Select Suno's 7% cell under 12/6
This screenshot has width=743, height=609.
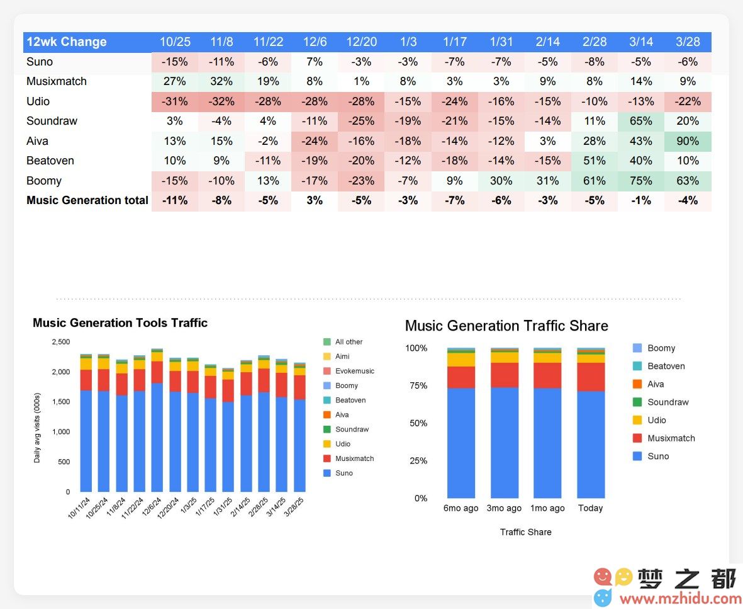[315, 62]
